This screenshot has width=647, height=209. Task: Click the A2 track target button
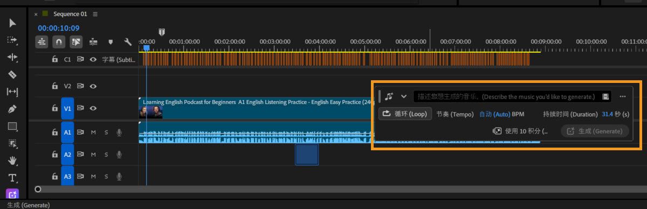coord(67,155)
